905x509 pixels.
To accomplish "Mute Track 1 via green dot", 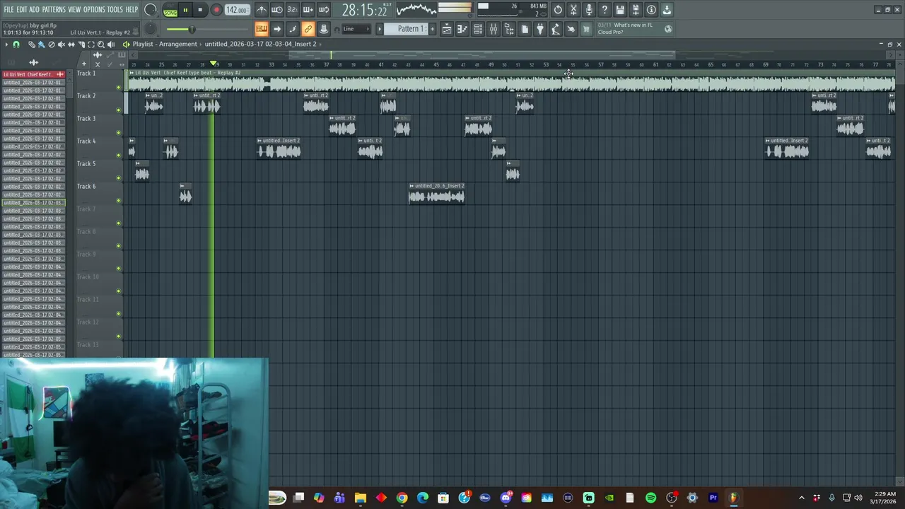I will [x=119, y=88].
